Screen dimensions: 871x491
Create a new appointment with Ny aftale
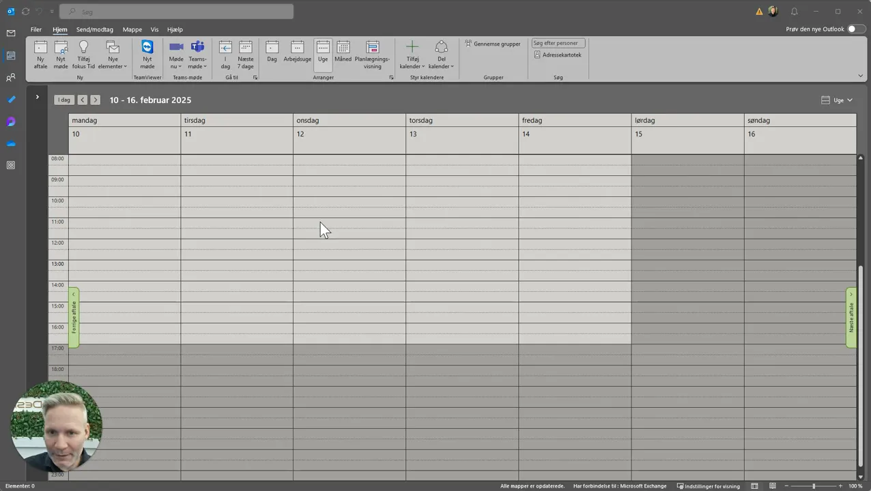pyautogui.click(x=40, y=55)
